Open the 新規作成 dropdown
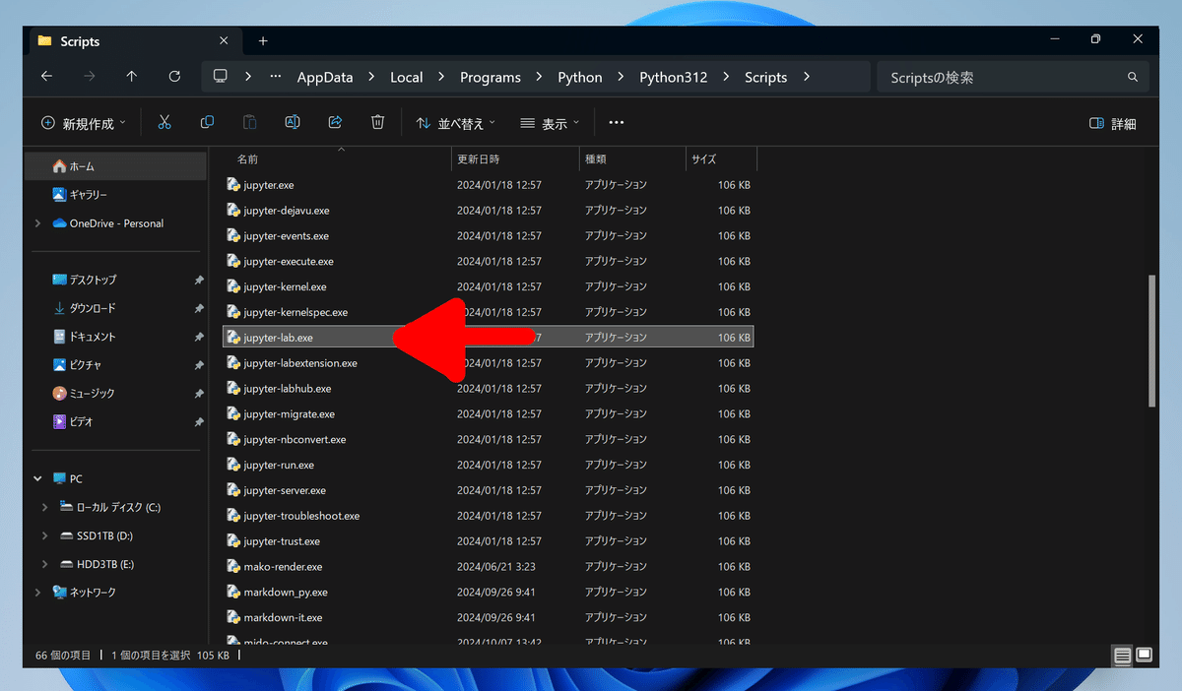The width and height of the screenshot is (1182, 691). point(84,123)
